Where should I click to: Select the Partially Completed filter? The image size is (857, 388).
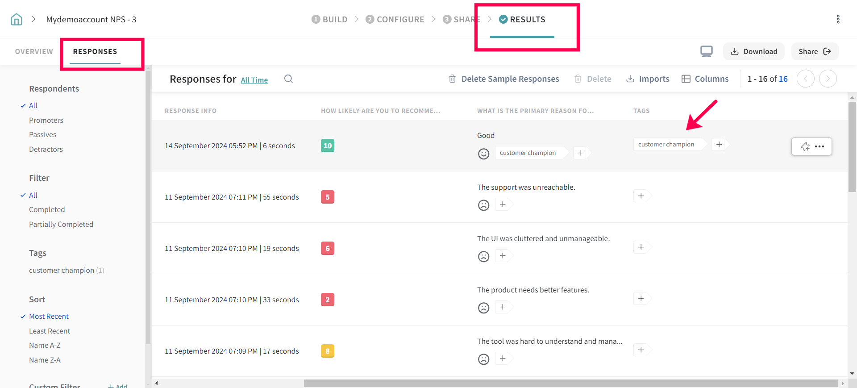tap(61, 224)
